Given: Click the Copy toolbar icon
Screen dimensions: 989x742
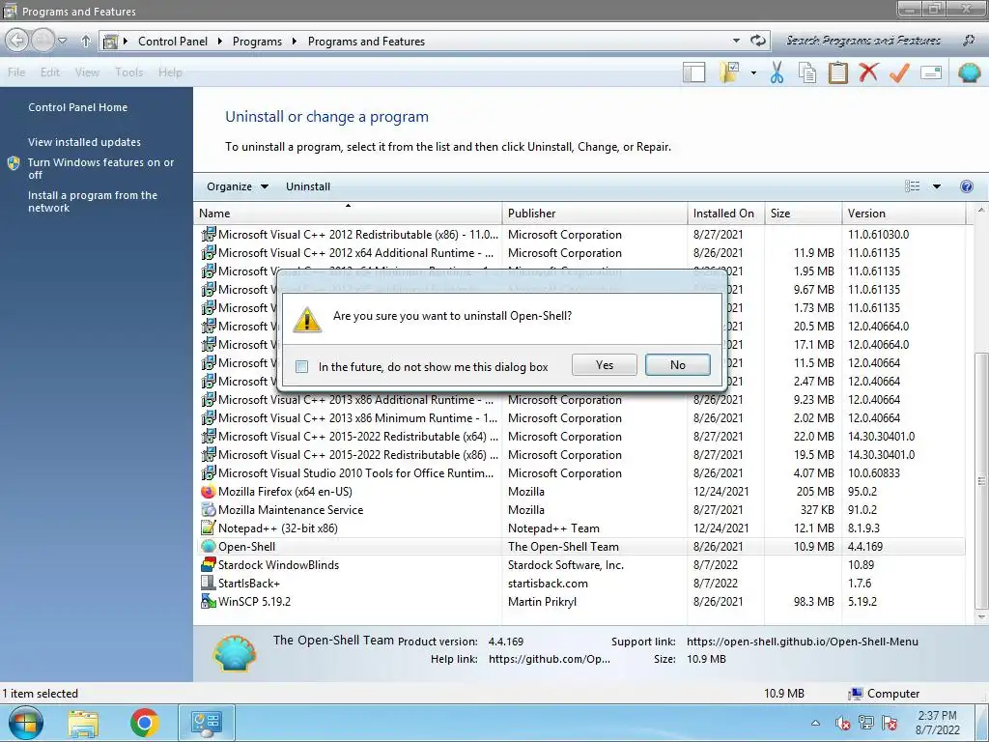Looking at the screenshot, I should click(807, 72).
